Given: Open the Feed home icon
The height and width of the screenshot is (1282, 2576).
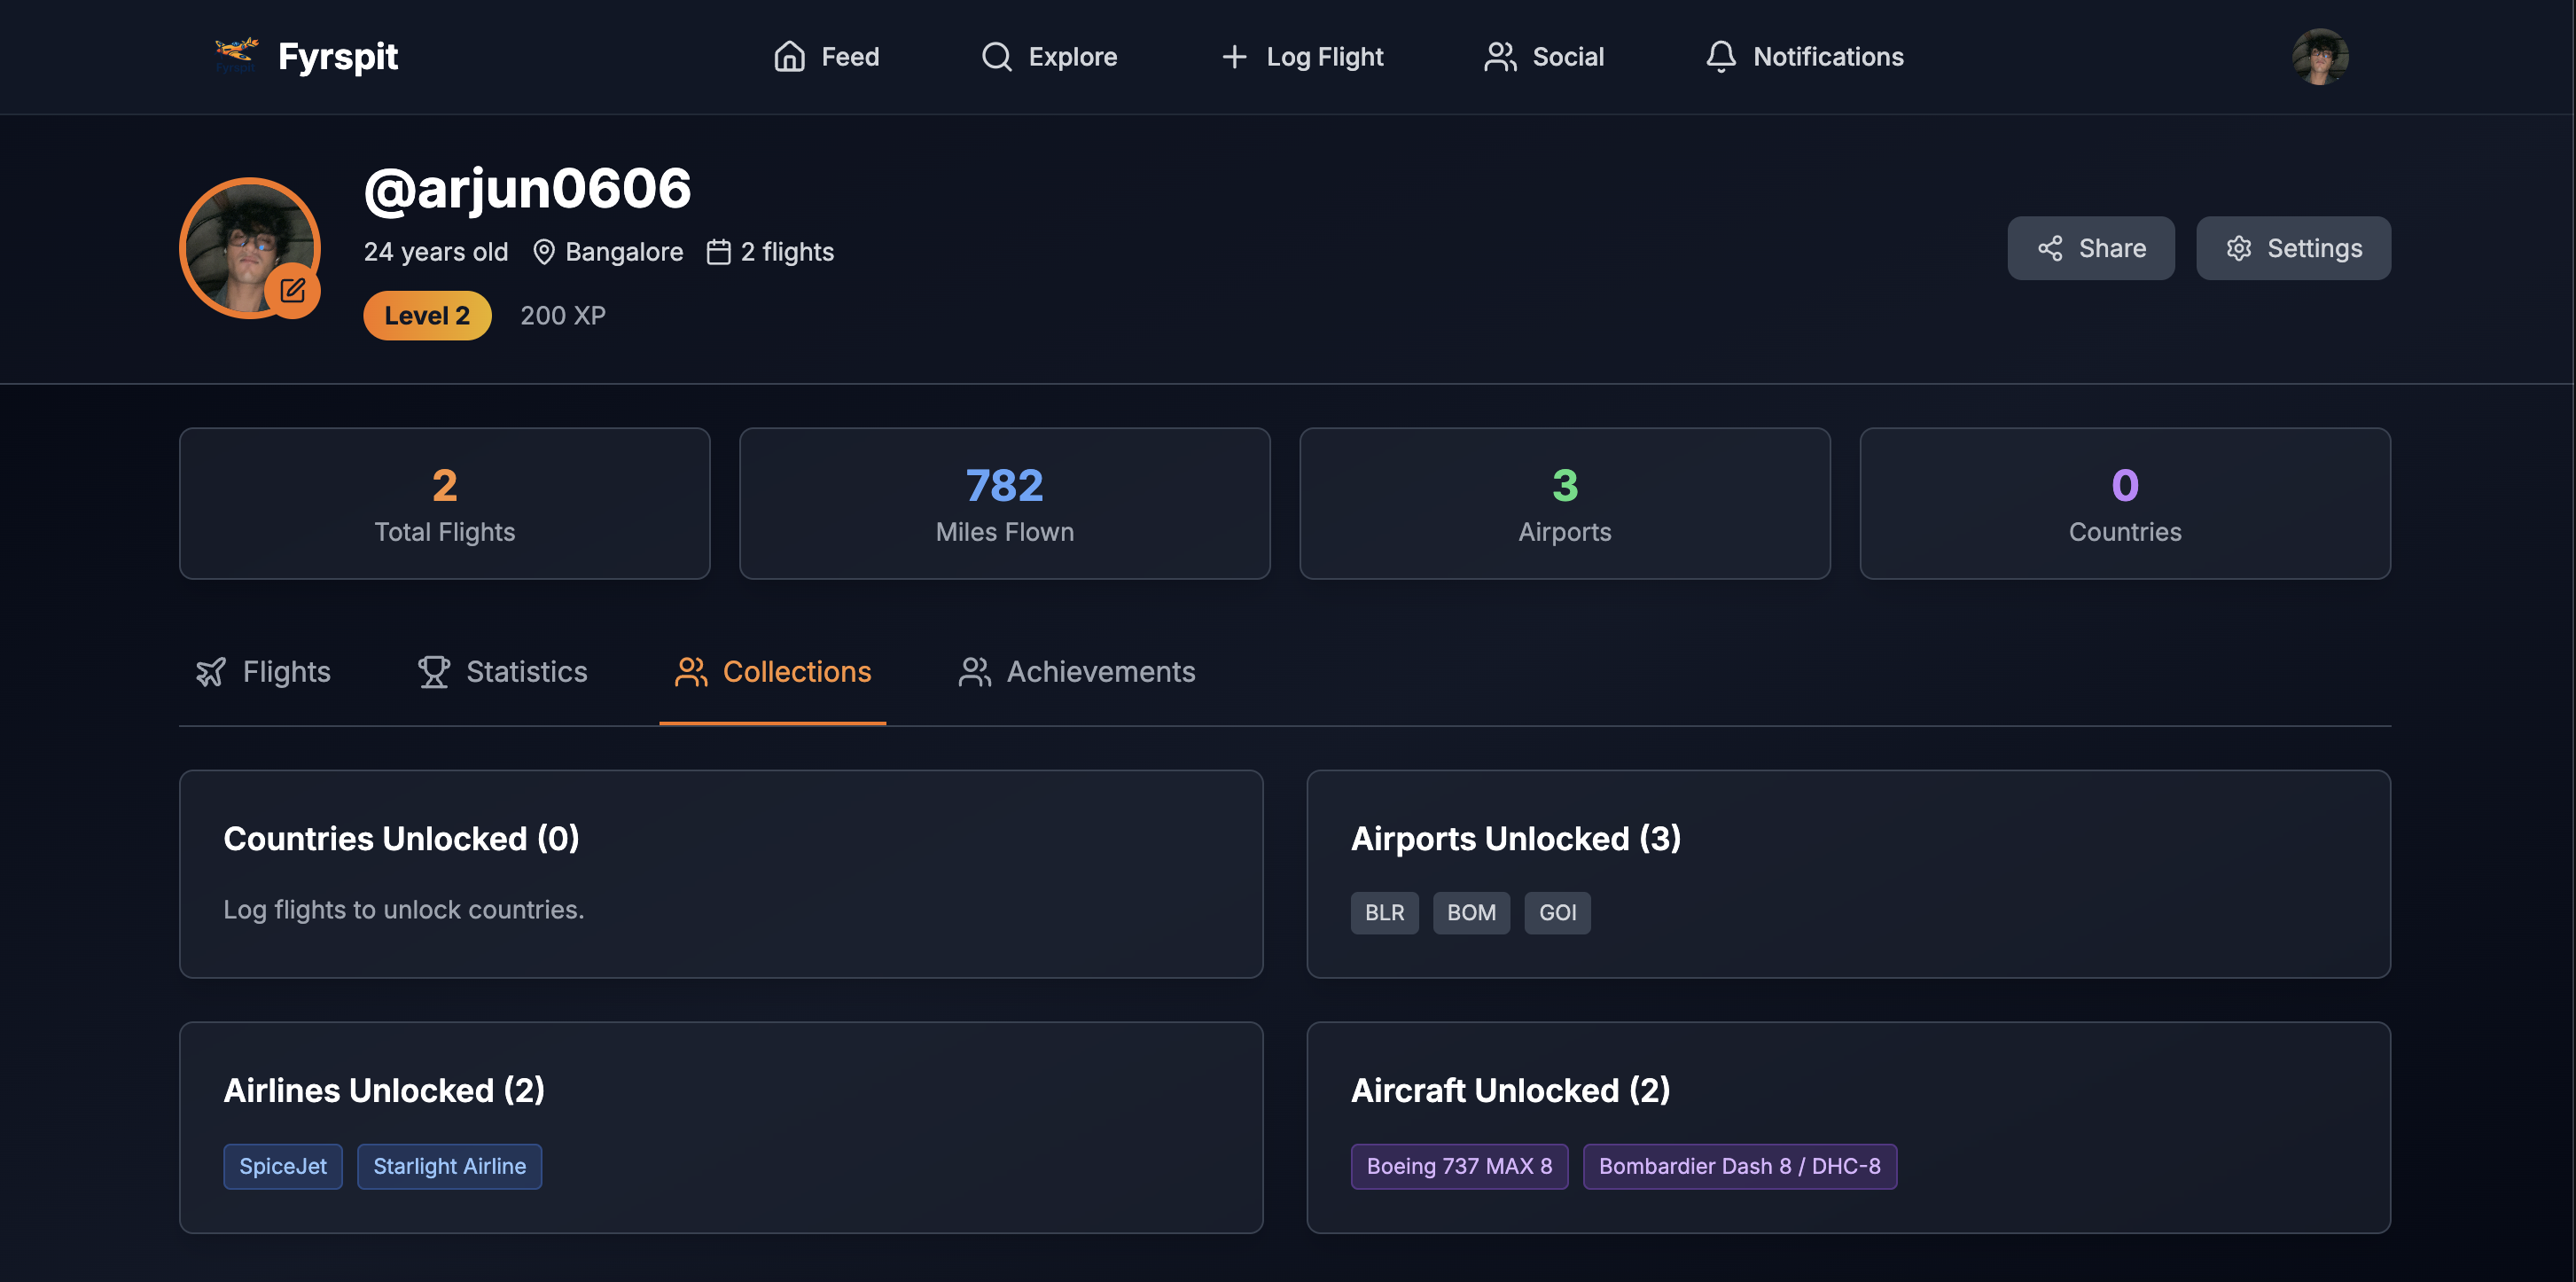Looking at the screenshot, I should coord(789,56).
